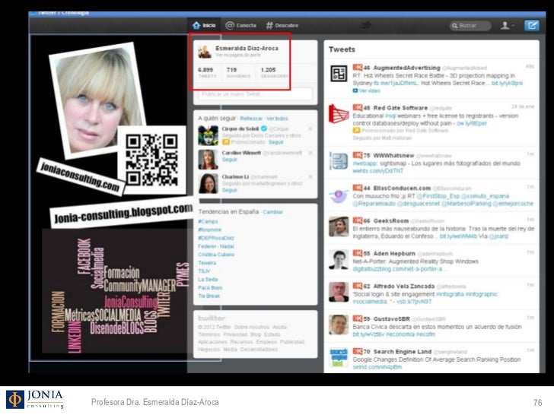This screenshot has height=415, width=554.
Task: Open the Descubre tab
Action: point(282,25)
